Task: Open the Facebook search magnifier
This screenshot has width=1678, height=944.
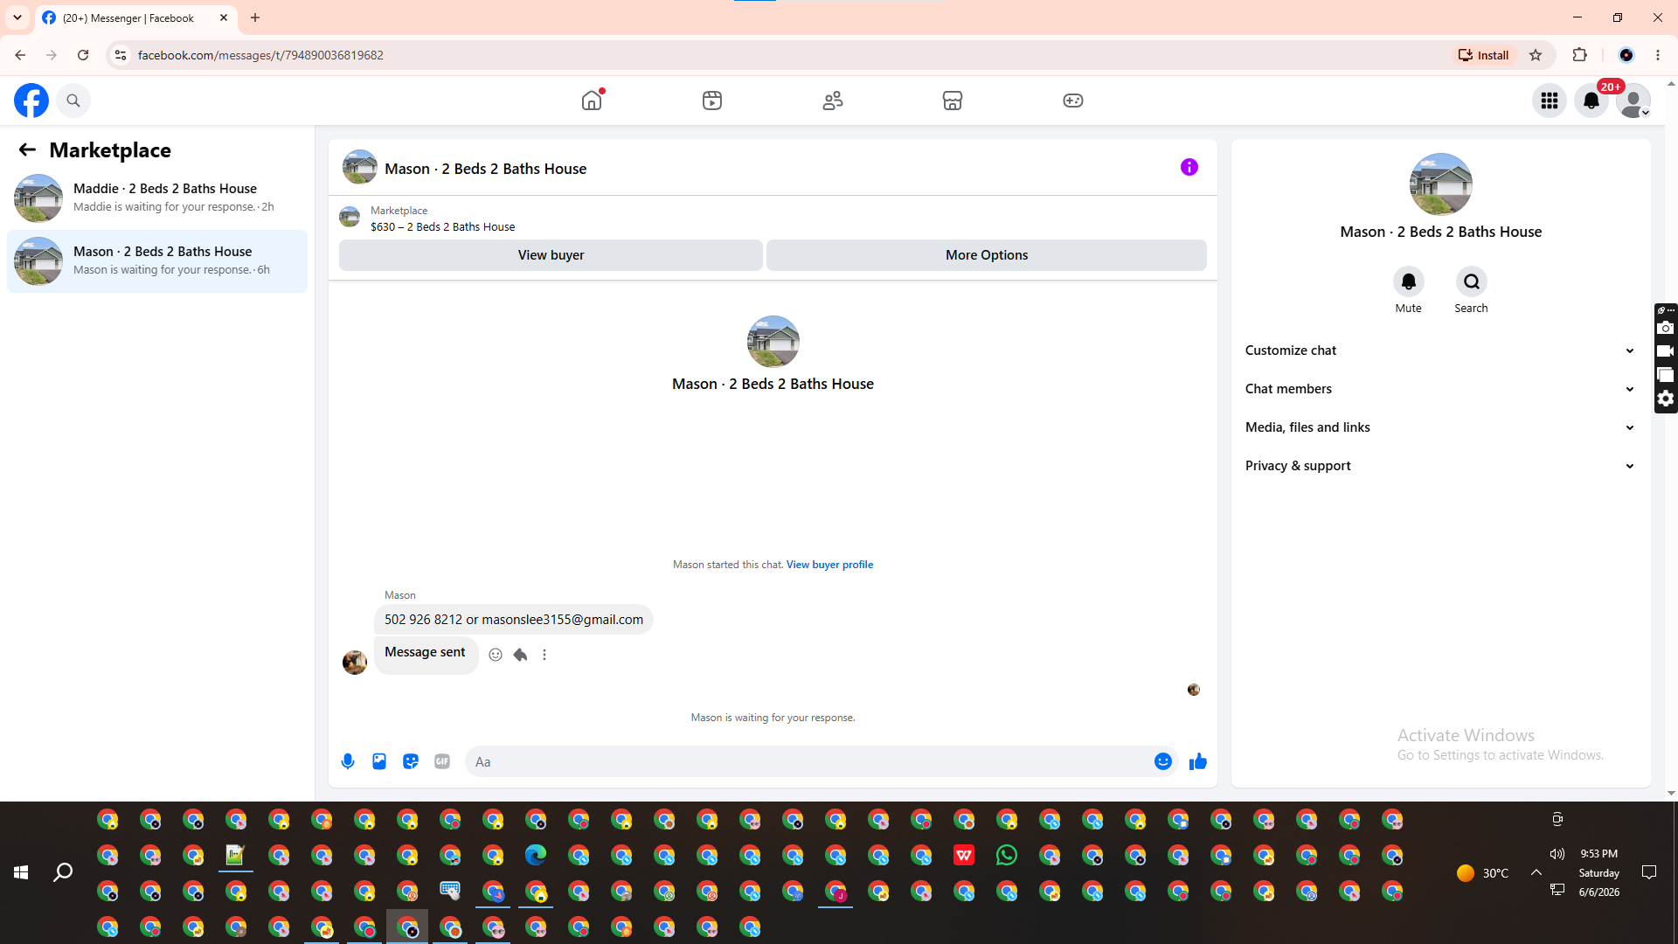Action: (73, 101)
